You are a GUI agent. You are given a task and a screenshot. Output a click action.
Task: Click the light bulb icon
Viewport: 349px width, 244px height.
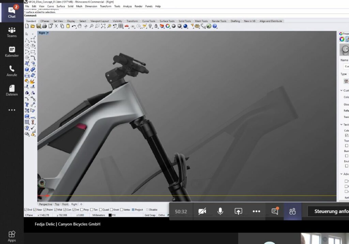(x=150, y=26)
